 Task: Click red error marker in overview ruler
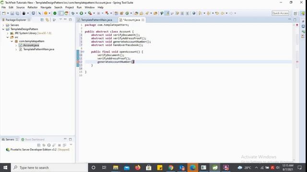(297, 62)
